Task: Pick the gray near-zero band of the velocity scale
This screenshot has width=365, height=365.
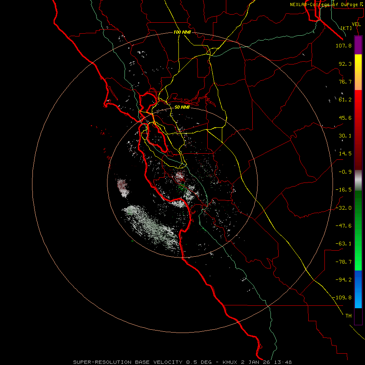Action: pyautogui.click(x=358, y=180)
